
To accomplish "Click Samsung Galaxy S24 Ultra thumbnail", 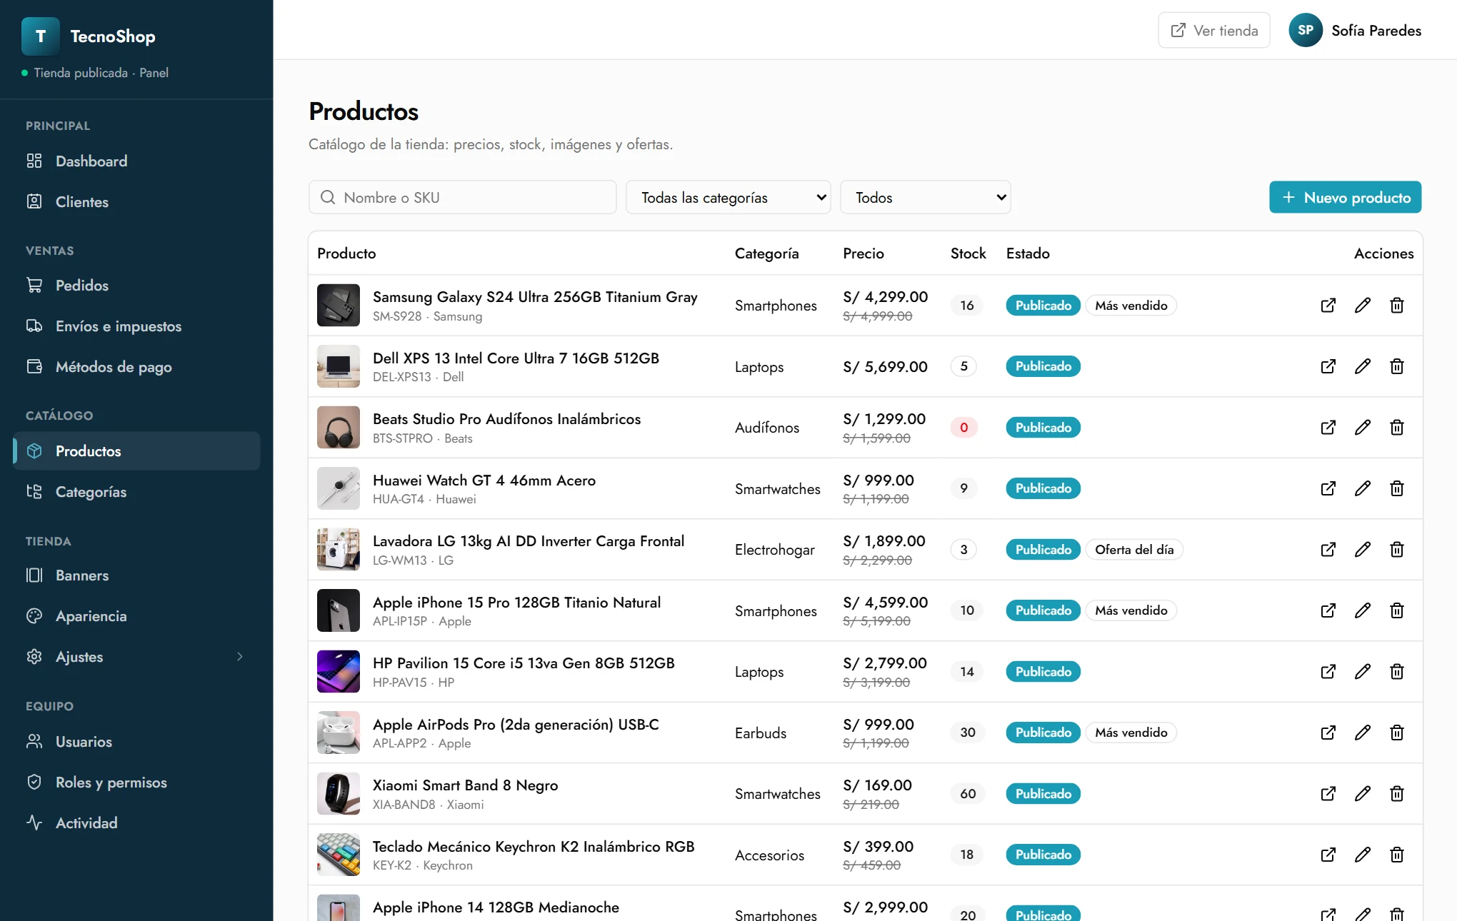I will (x=338, y=306).
